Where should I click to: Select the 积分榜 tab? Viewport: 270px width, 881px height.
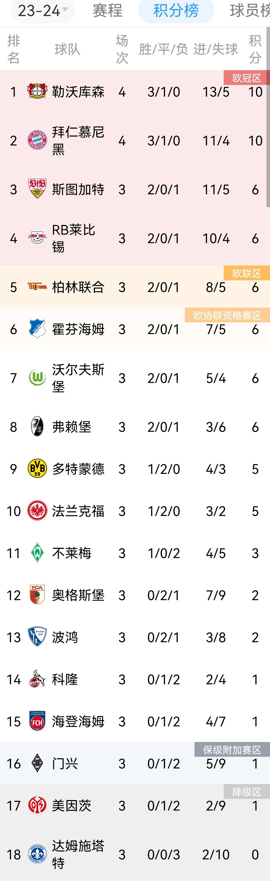176,11
